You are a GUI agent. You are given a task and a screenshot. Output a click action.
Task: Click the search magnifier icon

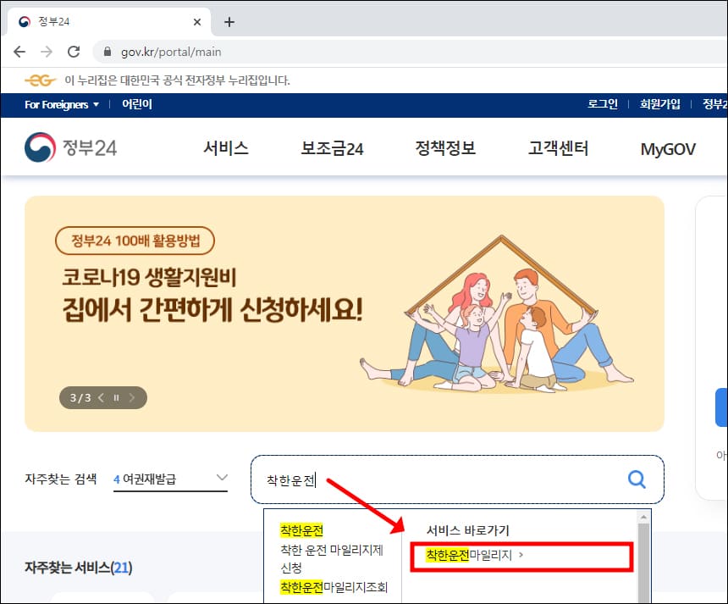click(x=636, y=479)
